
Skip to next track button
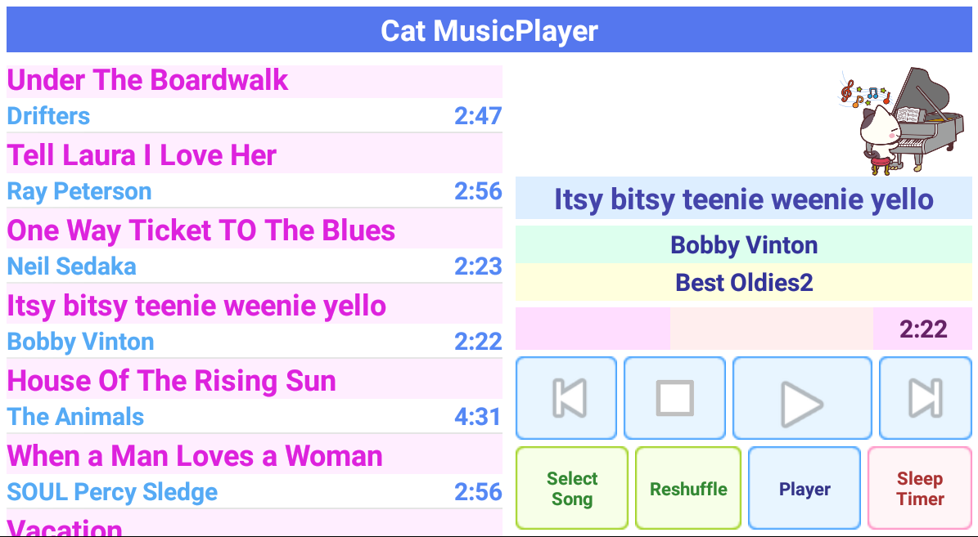(925, 398)
